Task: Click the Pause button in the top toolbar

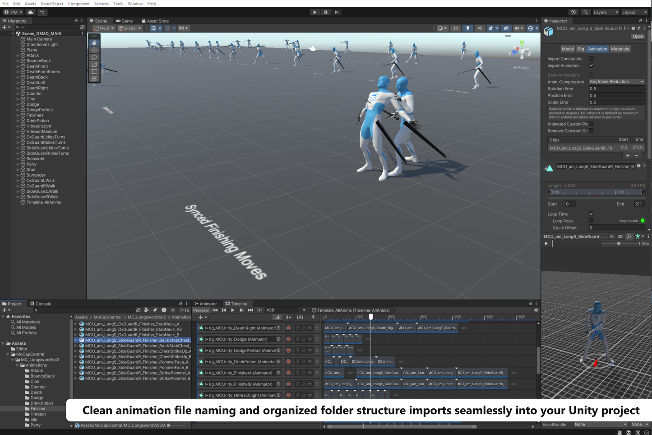Action: click(325, 12)
